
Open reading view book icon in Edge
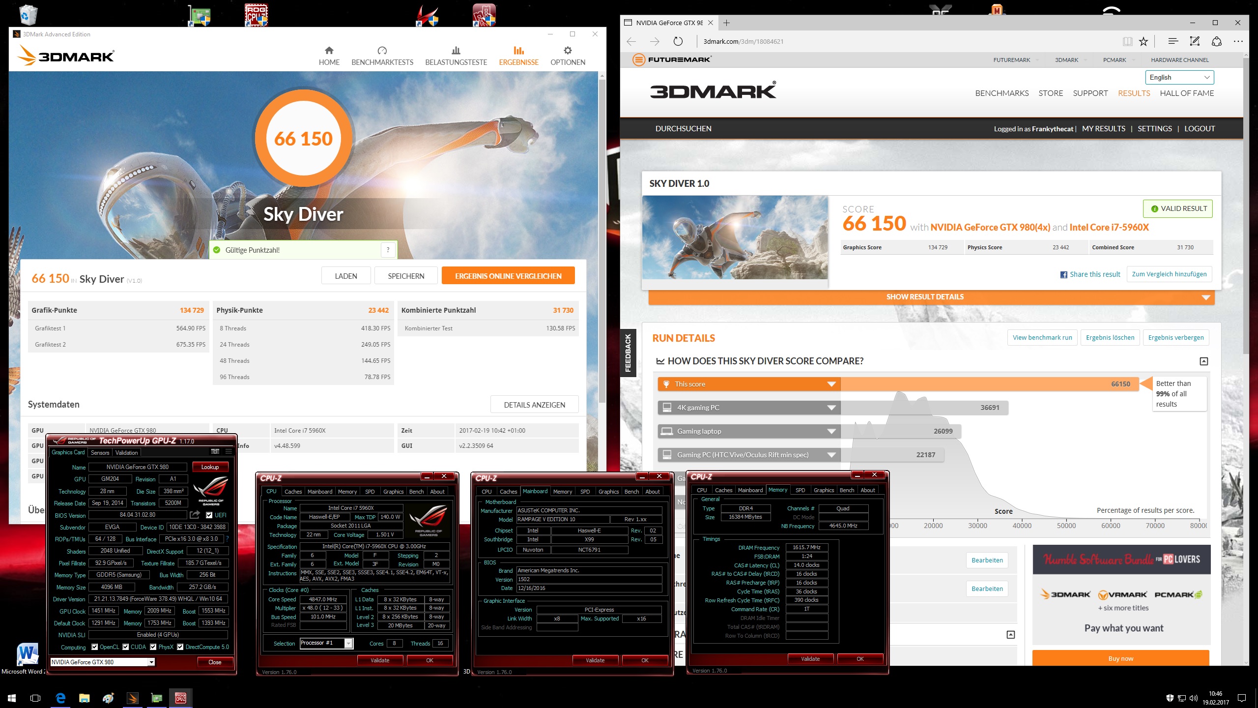[1127, 41]
